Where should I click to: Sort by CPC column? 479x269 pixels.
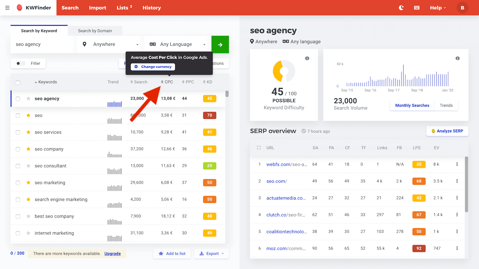[x=167, y=82]
